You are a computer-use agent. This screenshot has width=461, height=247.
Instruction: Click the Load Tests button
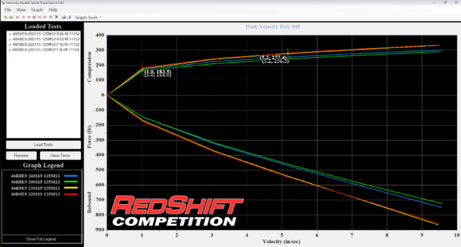pos(44,145)
